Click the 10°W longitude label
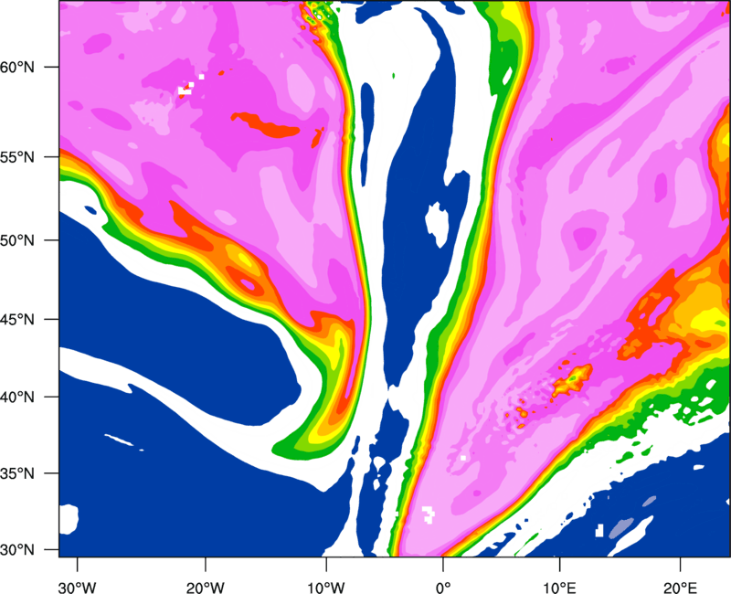Viewport: 731px width, 594px height. pos(326,588)
